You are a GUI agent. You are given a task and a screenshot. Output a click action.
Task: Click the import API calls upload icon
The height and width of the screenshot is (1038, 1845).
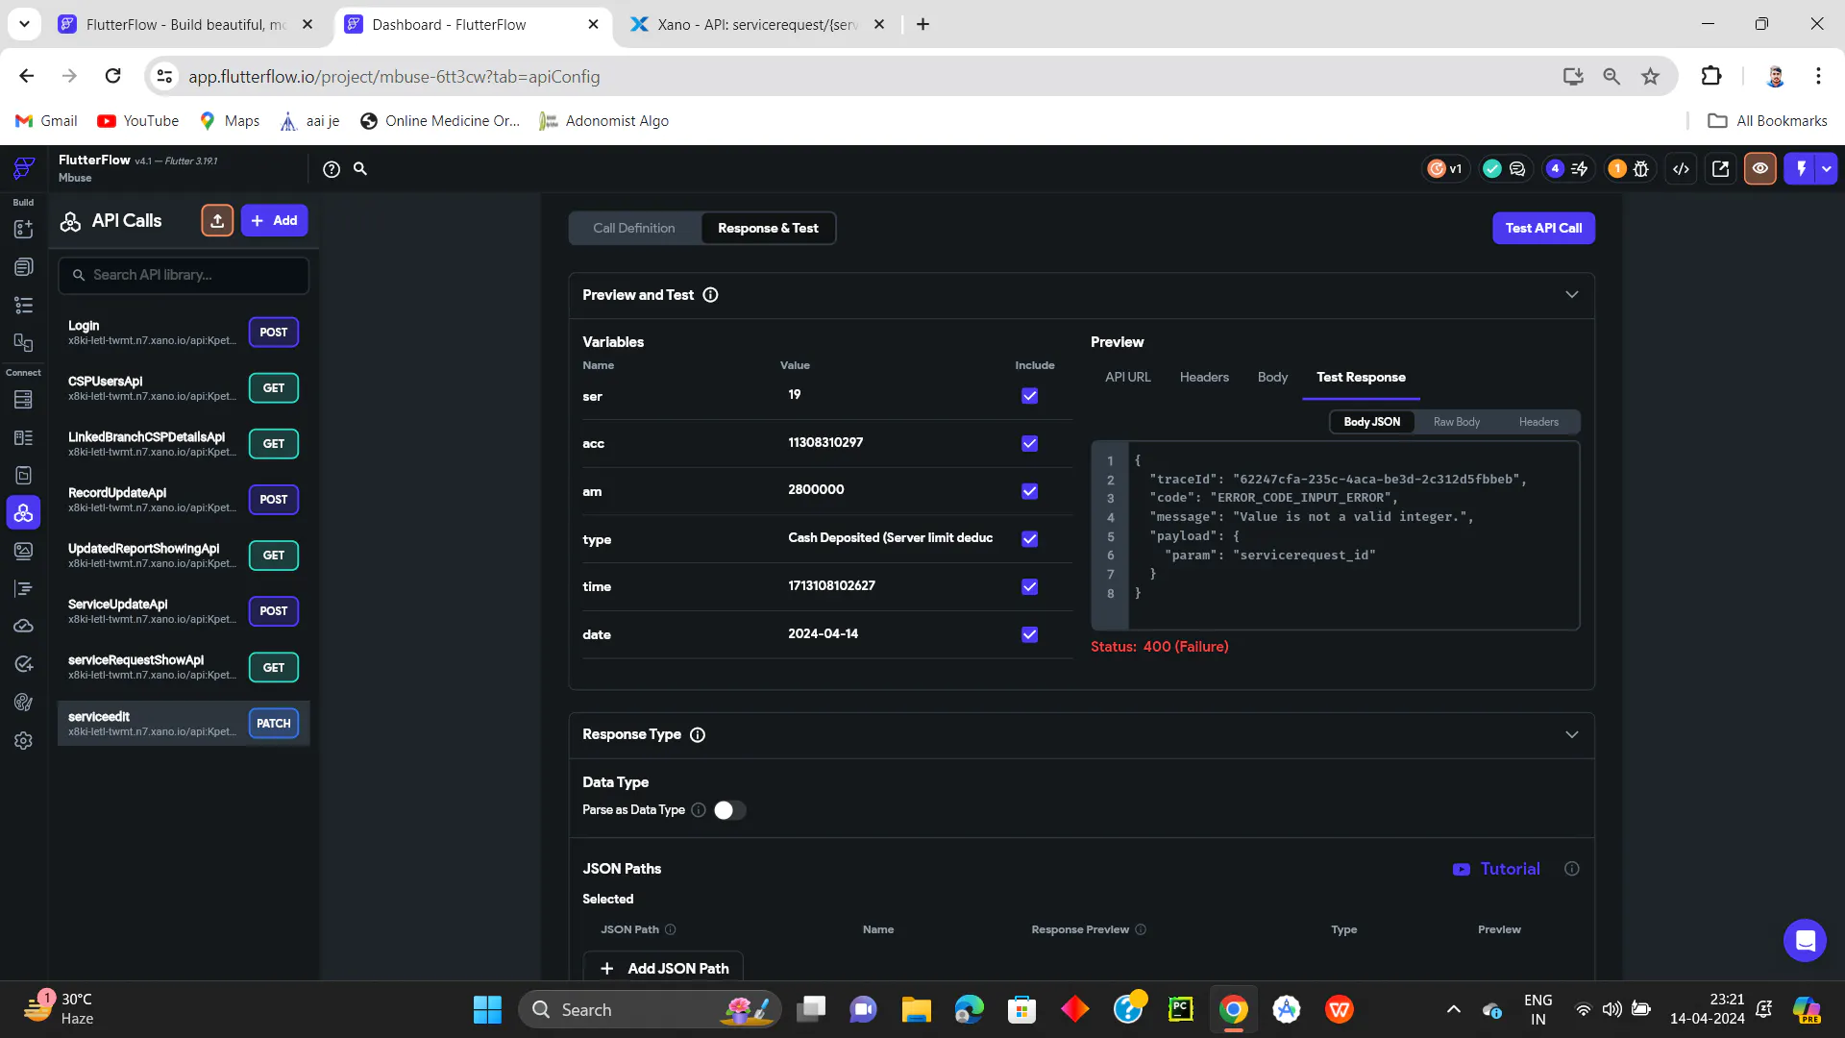tap(217, 220)
